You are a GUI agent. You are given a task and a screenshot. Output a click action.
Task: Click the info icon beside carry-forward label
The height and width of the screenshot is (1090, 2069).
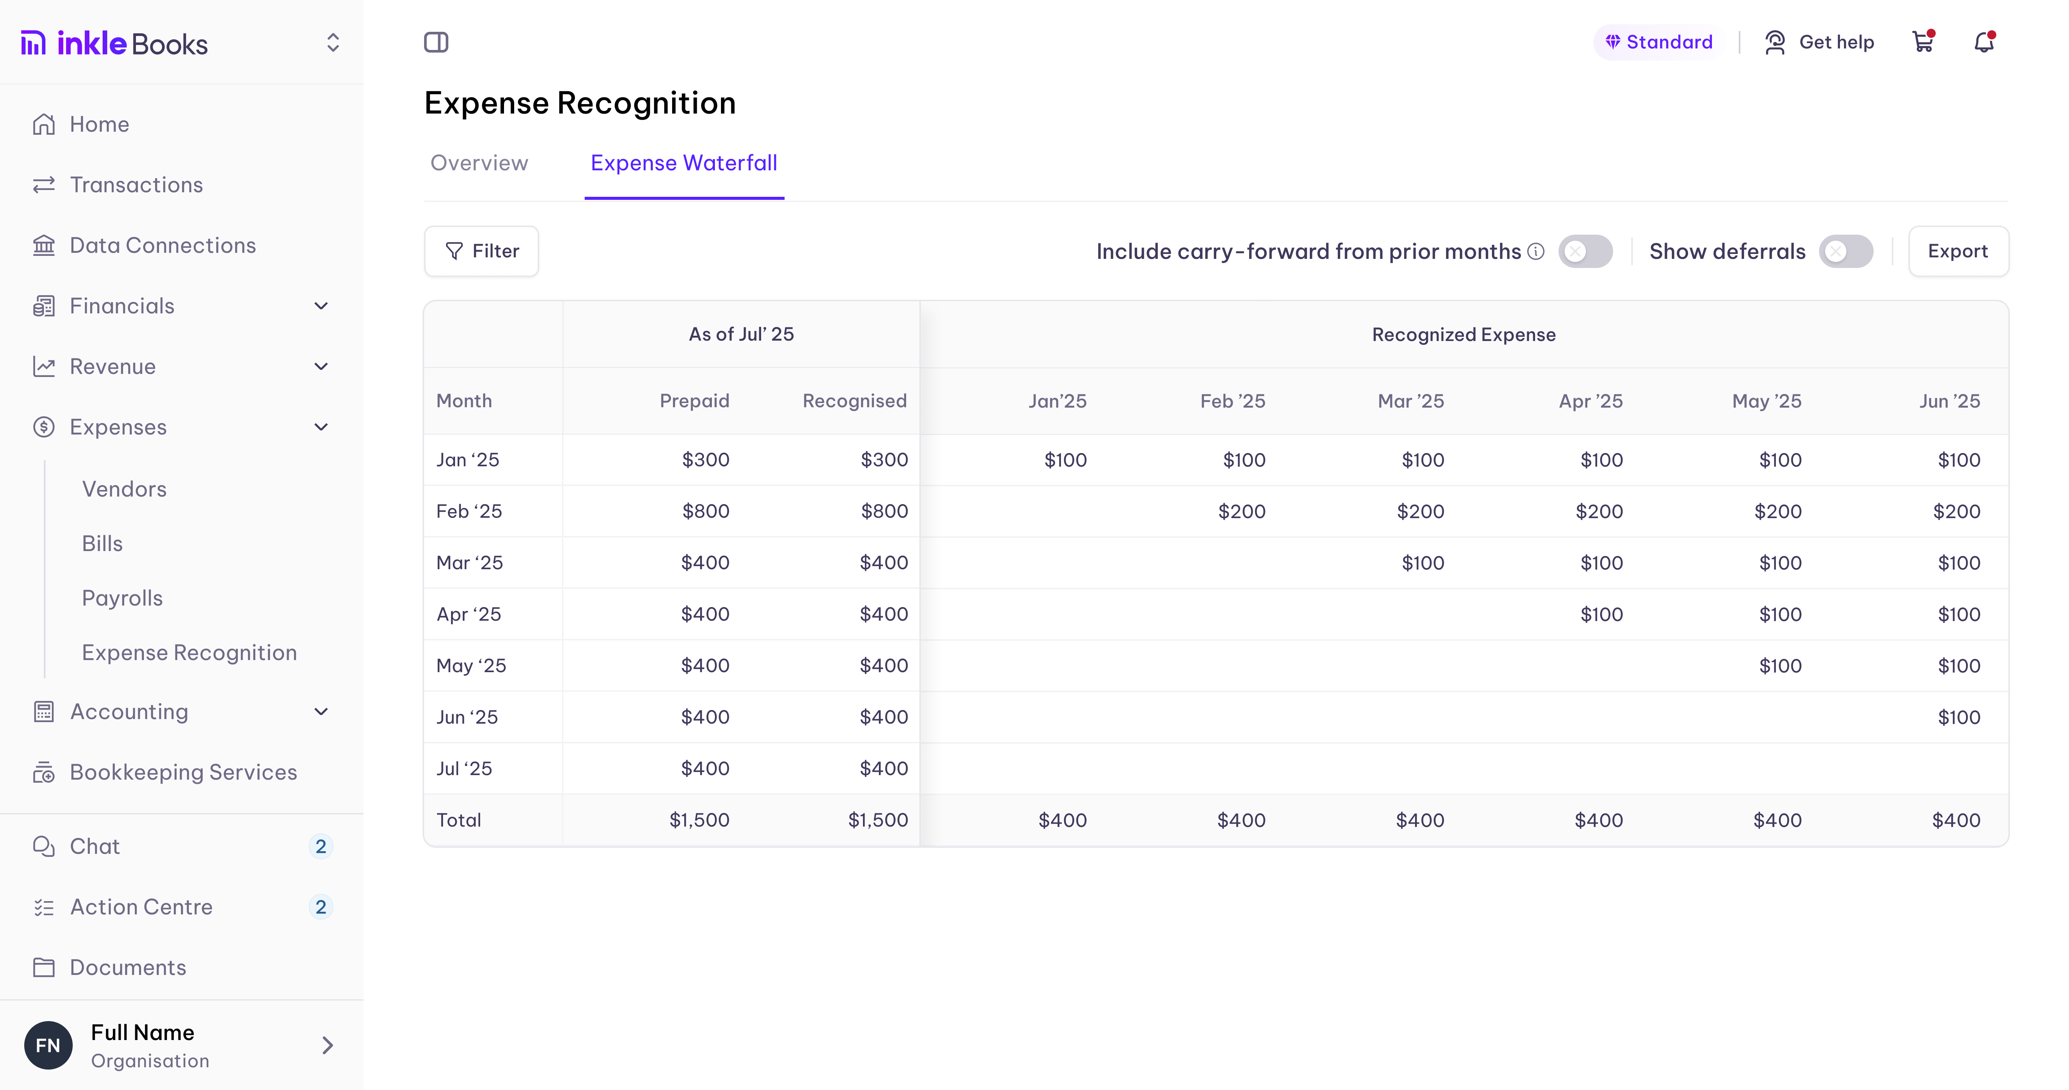coord(1536,251)
